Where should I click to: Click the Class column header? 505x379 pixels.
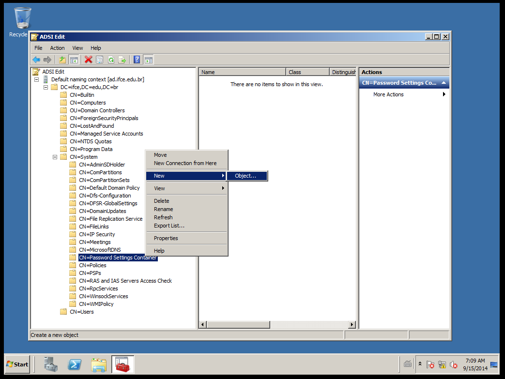pyautogui.click(x=307, y=72)
